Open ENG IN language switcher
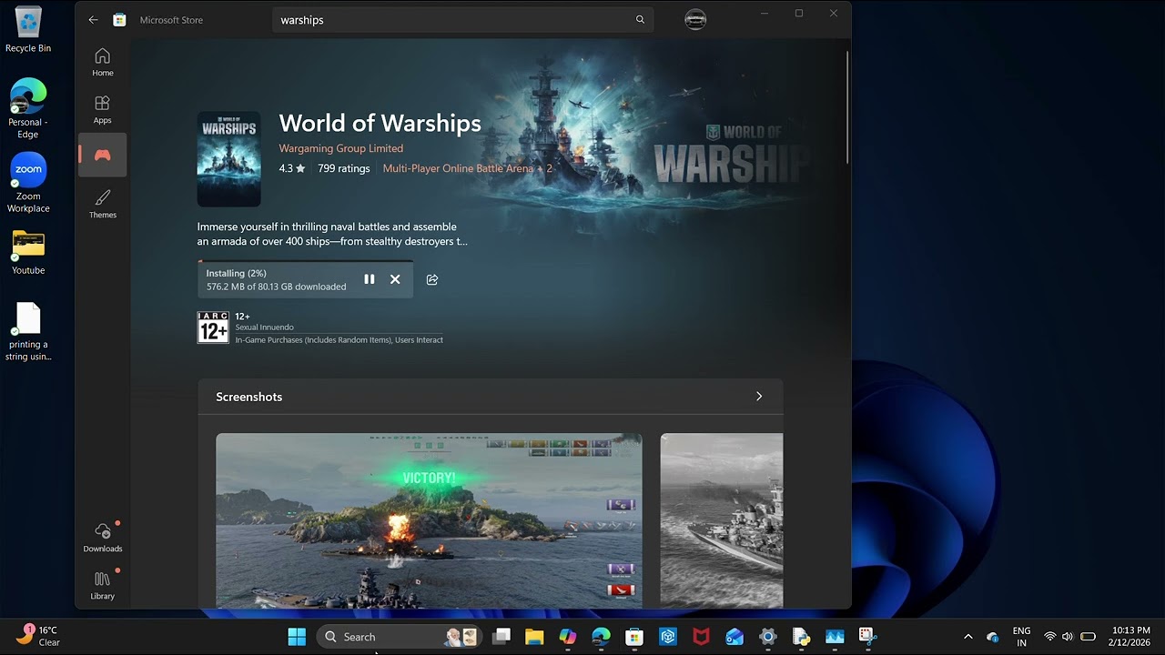The height and width of the screenshot is (655, 1165). [1021, 637]
